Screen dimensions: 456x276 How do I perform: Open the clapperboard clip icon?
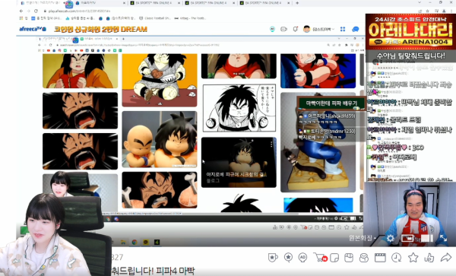[380, 258]
